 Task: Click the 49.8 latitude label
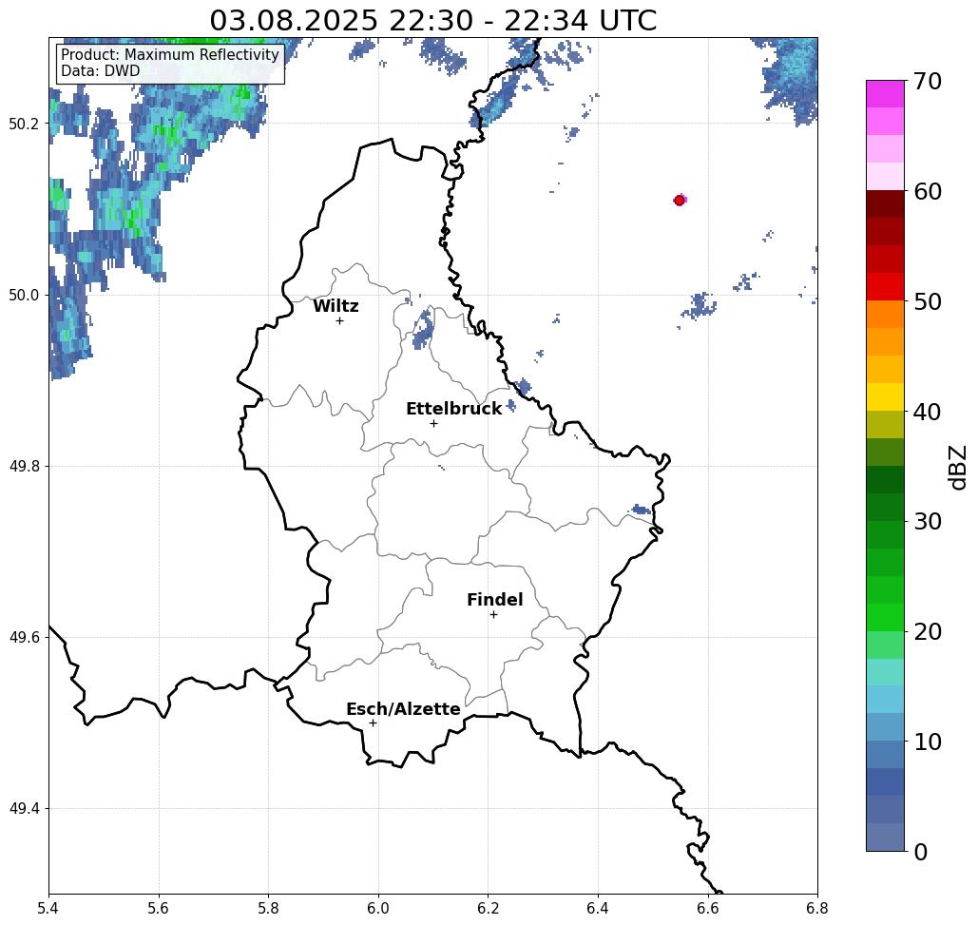(24, 467)
